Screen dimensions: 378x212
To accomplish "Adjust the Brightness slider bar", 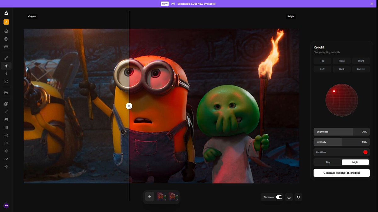I will coord(342,132).
